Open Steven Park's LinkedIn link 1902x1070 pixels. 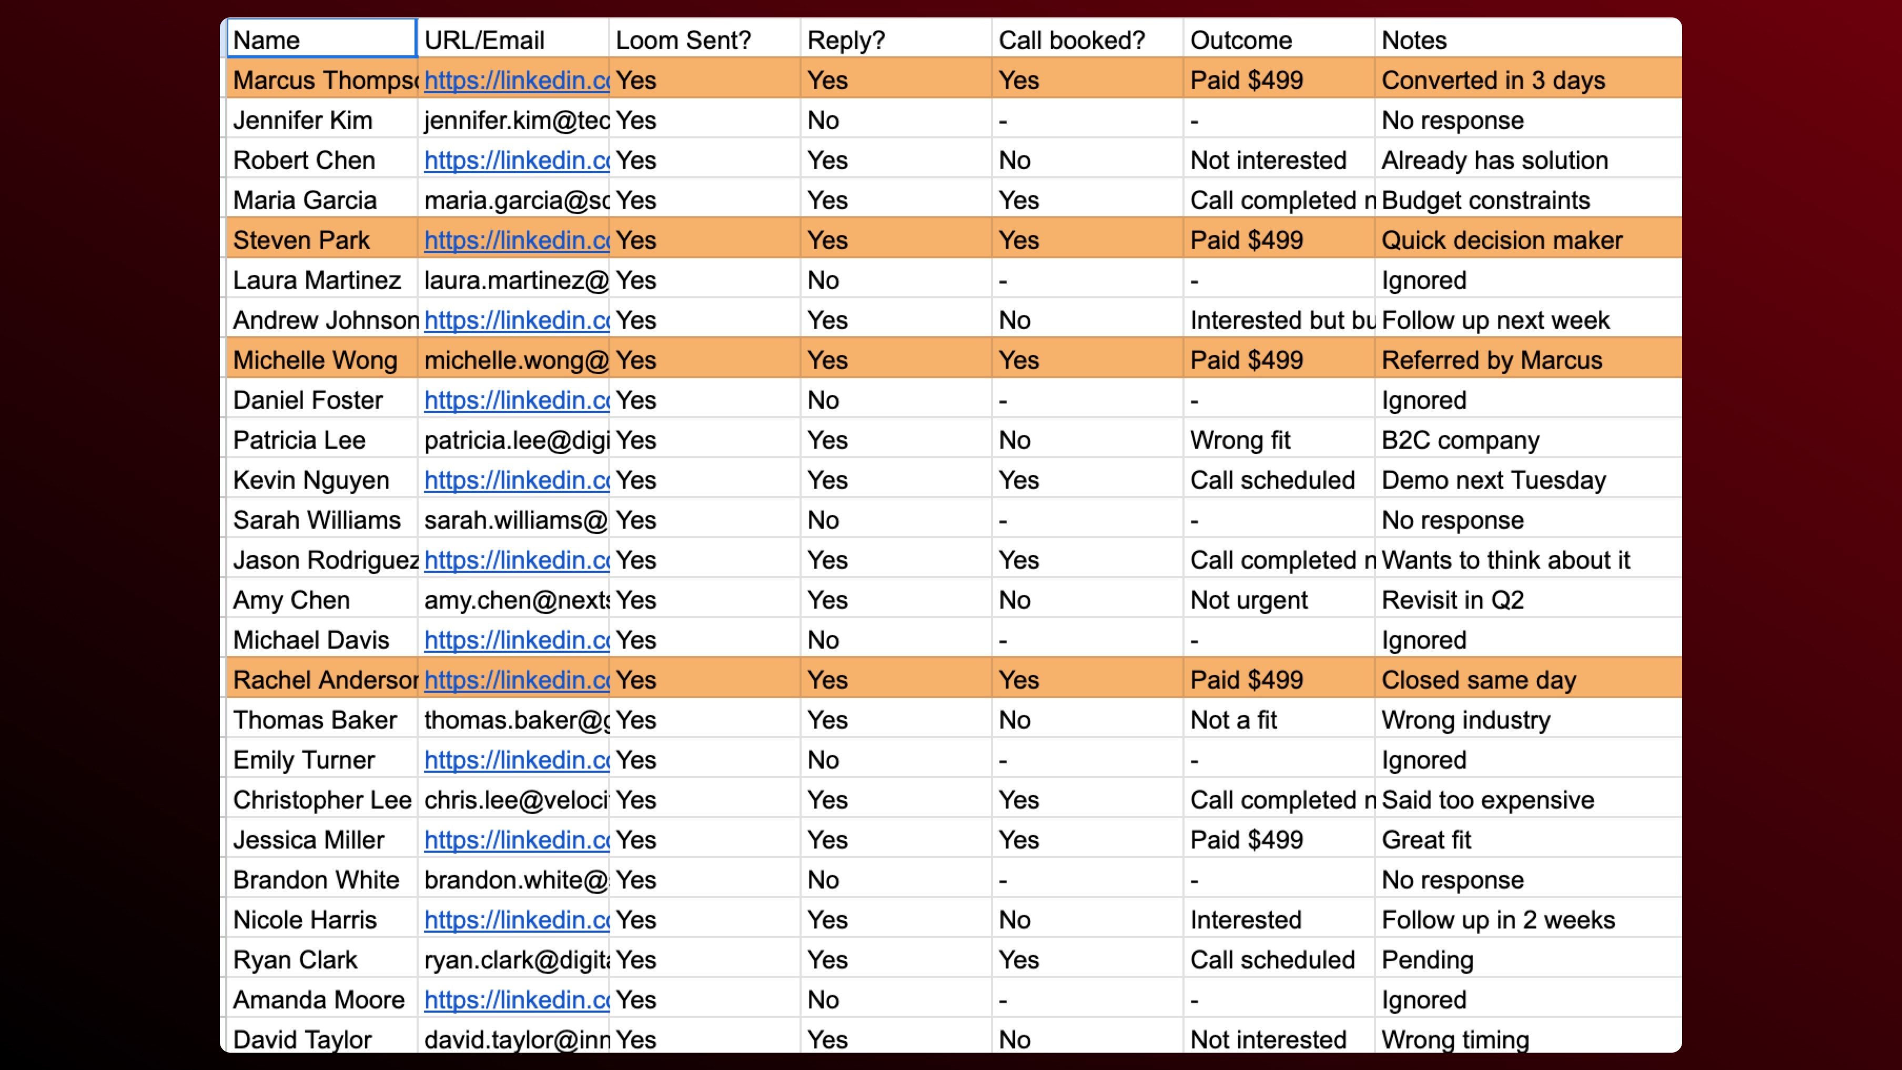516,240
